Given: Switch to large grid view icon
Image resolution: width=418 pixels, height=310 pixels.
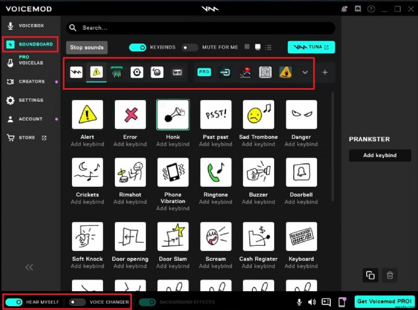Looking at the screenshot, I should coord(258,47).
